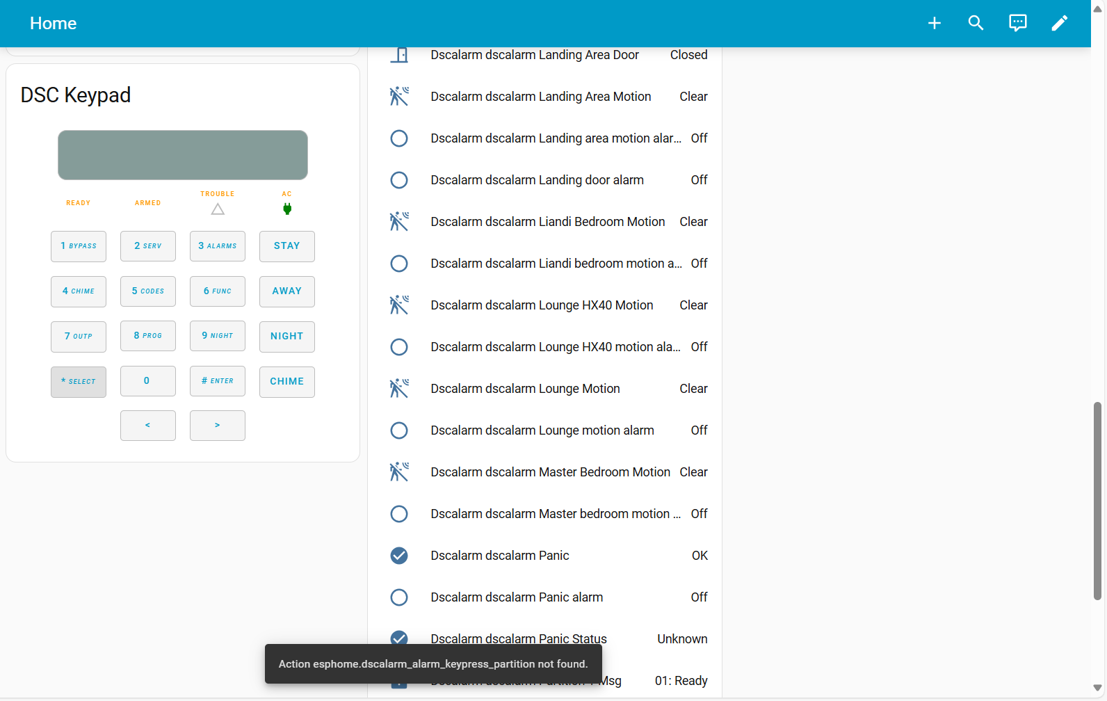Click the 'Action ... not found' toast message
This screenshot has width=1107, height=701.
click(433, 664)
